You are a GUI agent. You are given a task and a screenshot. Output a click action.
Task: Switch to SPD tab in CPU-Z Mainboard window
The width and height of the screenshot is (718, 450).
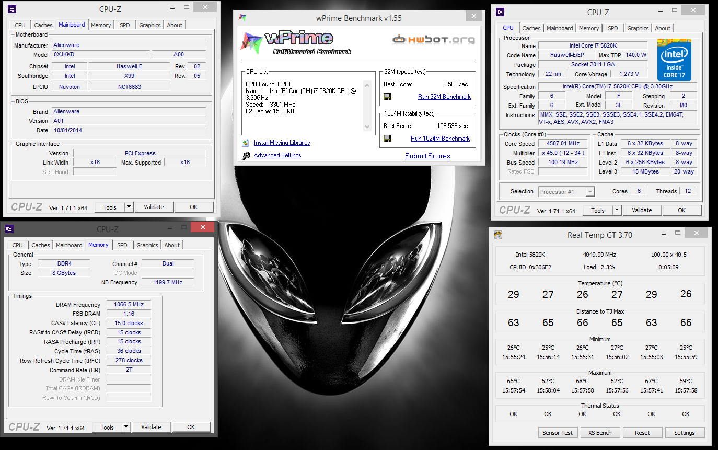125,25
